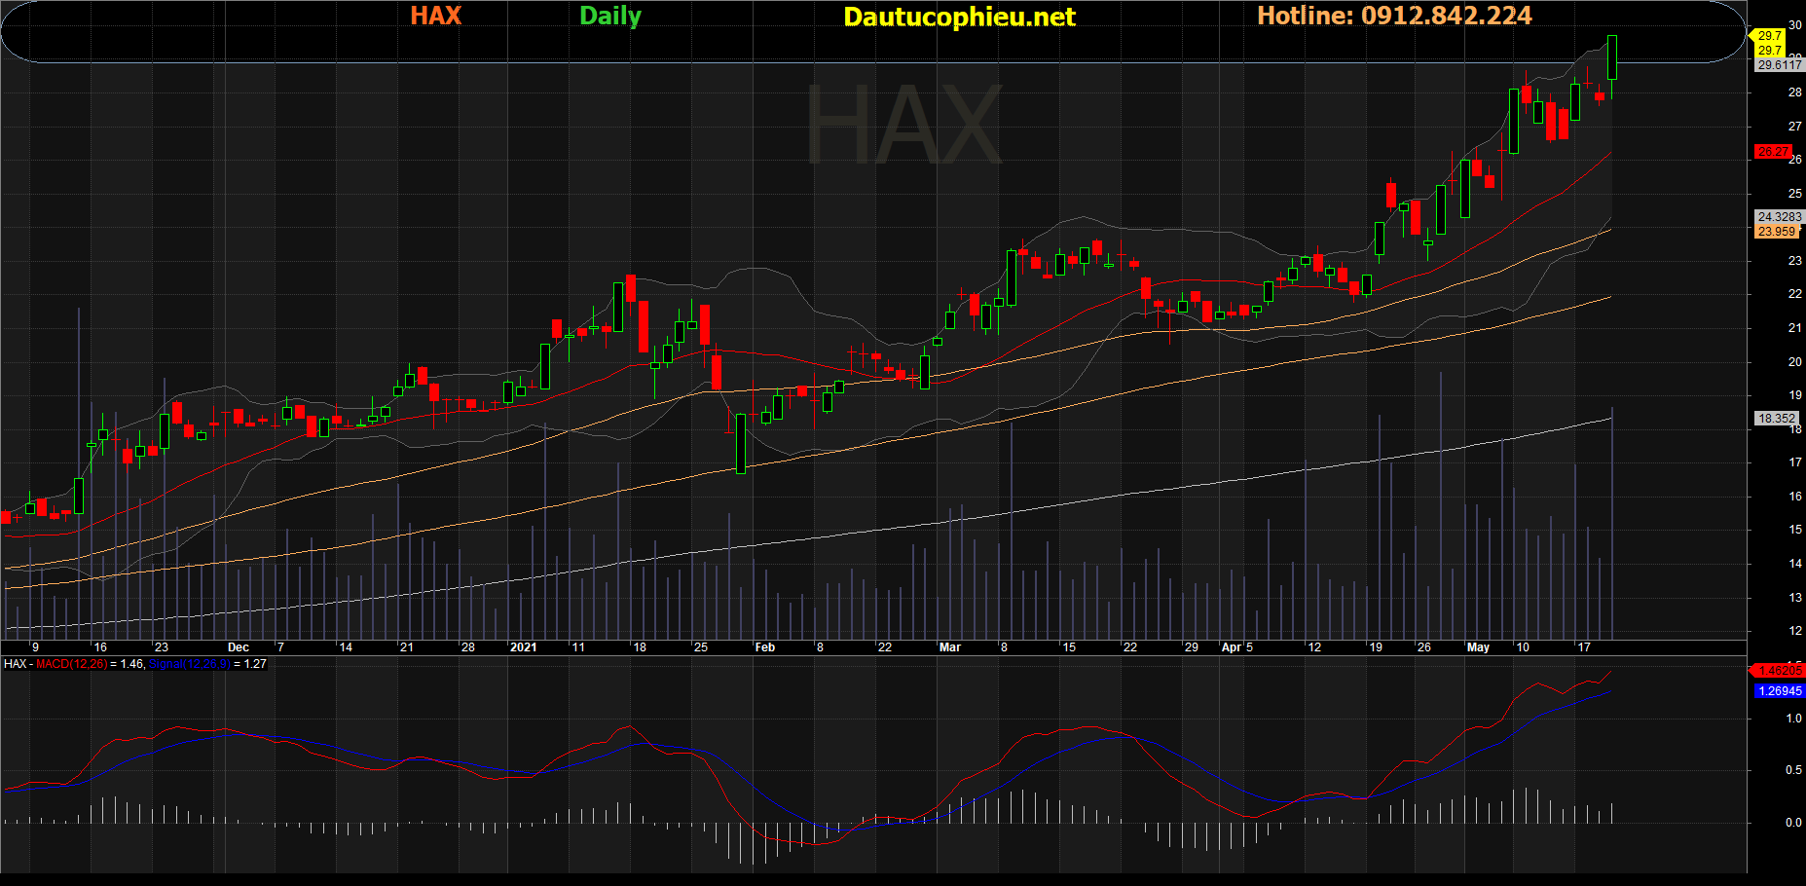
Task: Open the Dautucophieu.net link
Action: [959, 17]
